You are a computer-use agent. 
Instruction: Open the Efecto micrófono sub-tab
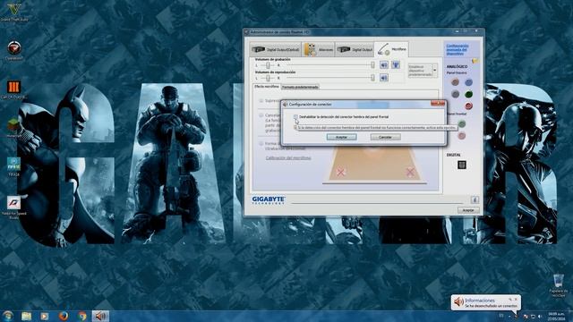pos(267,87)
